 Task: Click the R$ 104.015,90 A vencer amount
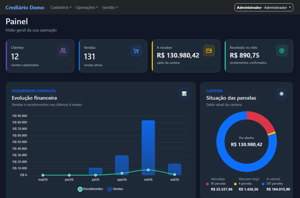(278, 189)
